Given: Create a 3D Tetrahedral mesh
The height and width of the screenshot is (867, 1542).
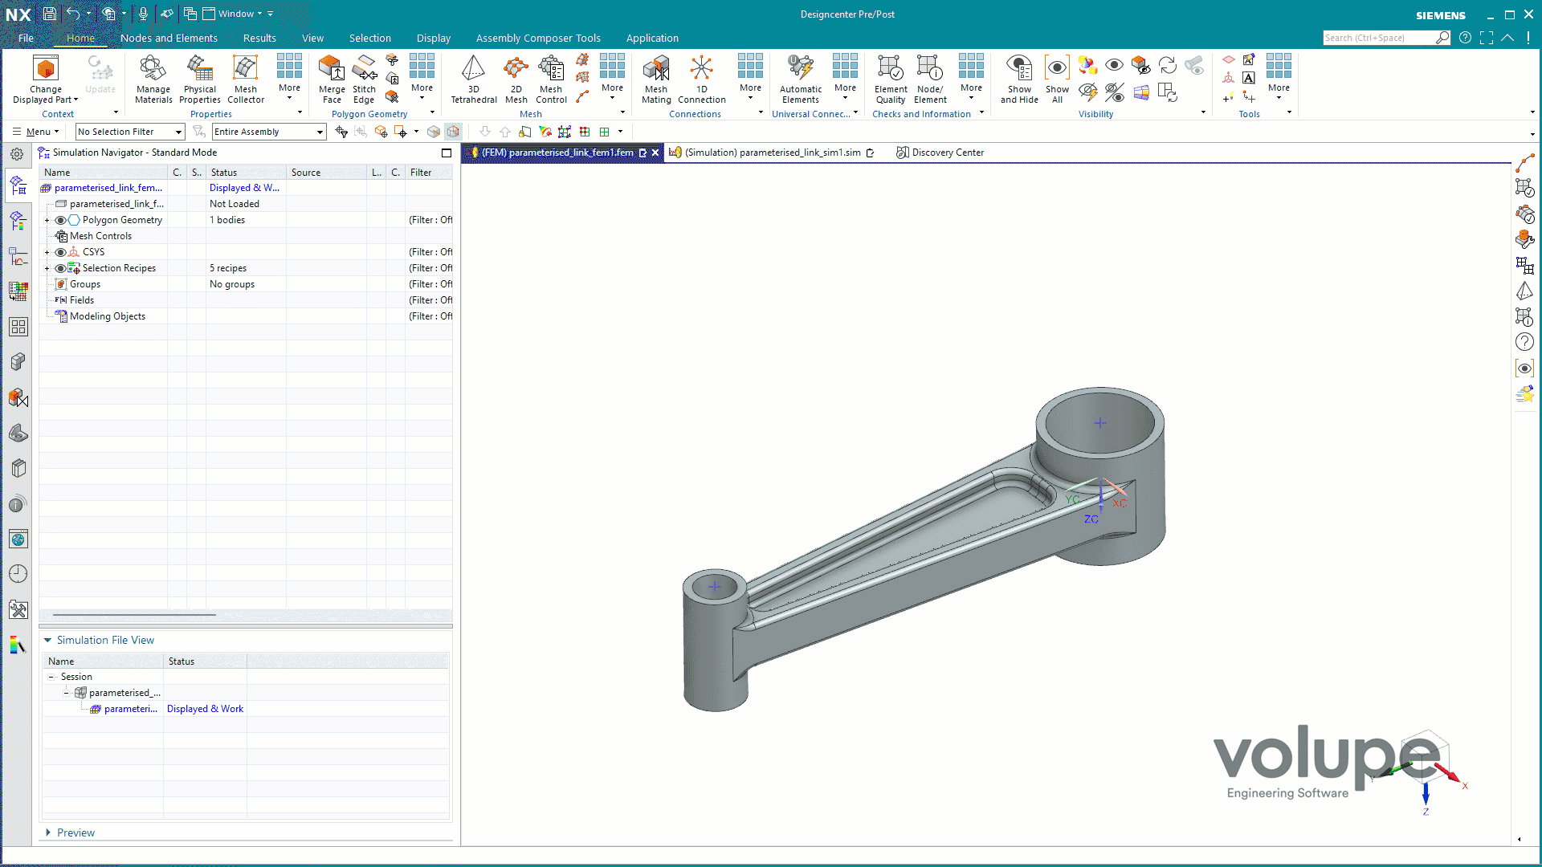Looking at the screenshot, I should (x=474, y=79).
